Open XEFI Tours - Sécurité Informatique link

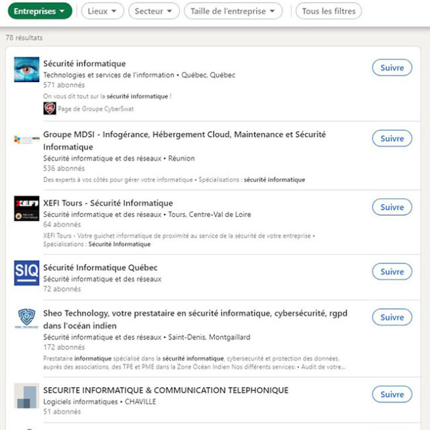108,203
